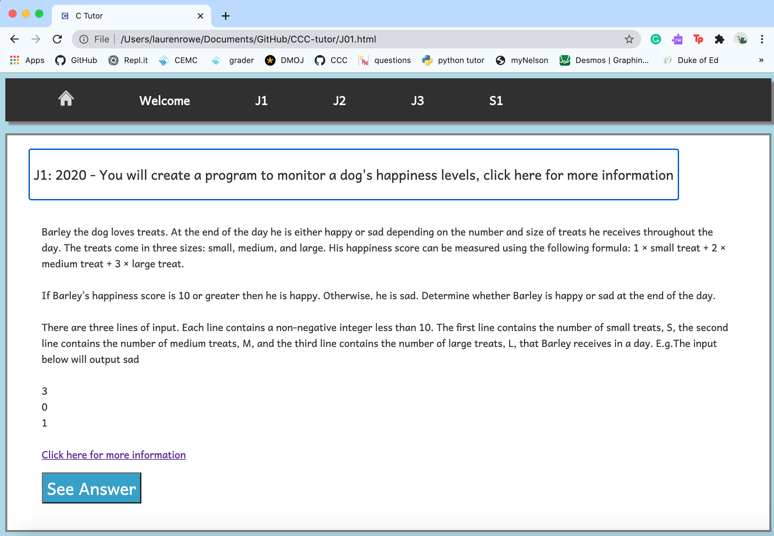The image size is (774, 536).
Task: Switch to the S1 navigation item
Action: point(496,101)
